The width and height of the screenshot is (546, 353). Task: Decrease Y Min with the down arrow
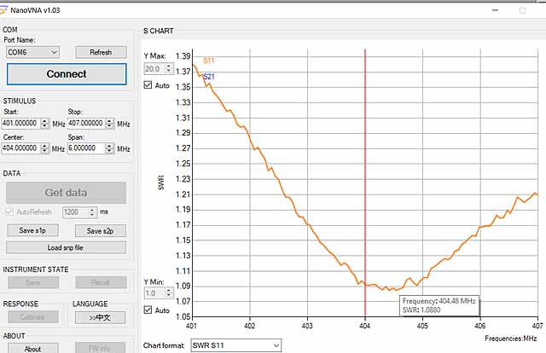[169, 296]
